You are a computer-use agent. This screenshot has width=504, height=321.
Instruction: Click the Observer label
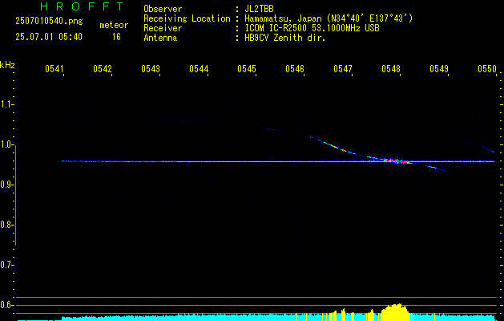point(163,9)
